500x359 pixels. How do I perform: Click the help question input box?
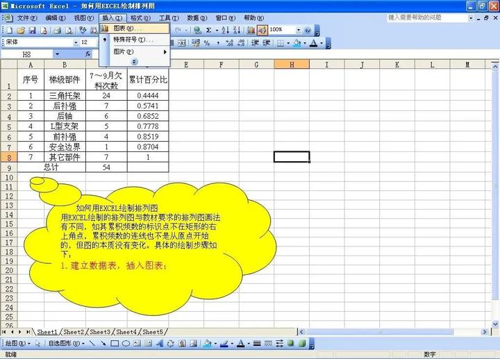pyautogui.click(x=427, y=18)
